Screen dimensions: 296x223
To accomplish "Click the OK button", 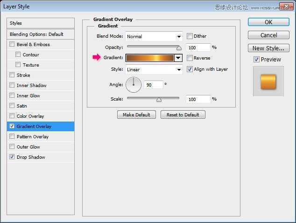I will point(268,22).
